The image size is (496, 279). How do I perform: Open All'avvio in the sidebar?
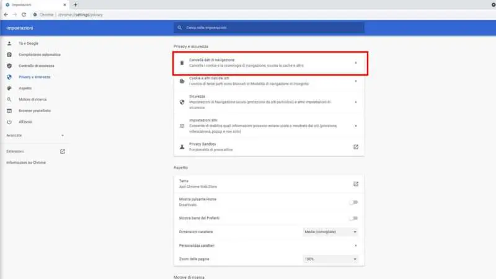coord(25,122)
